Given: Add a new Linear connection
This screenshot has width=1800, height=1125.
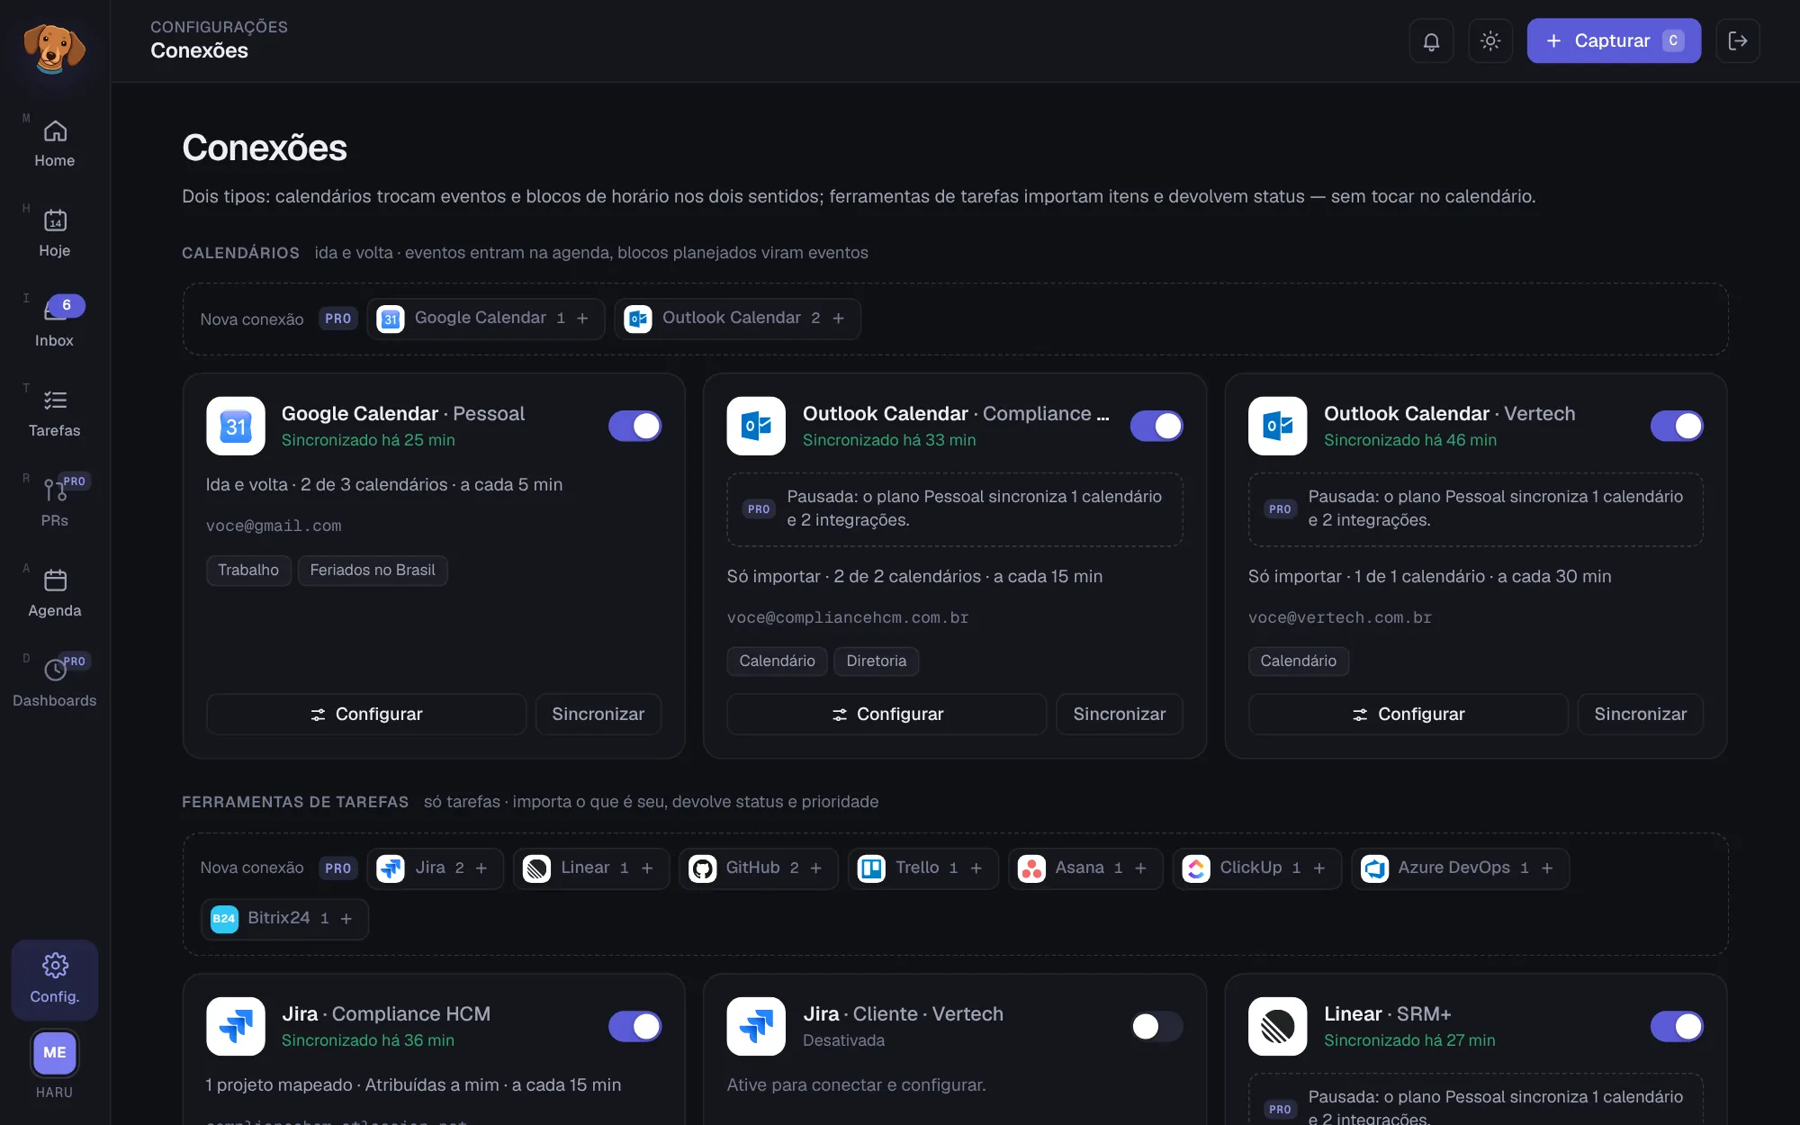Looking at the screenshot, I should pos(592,868).
